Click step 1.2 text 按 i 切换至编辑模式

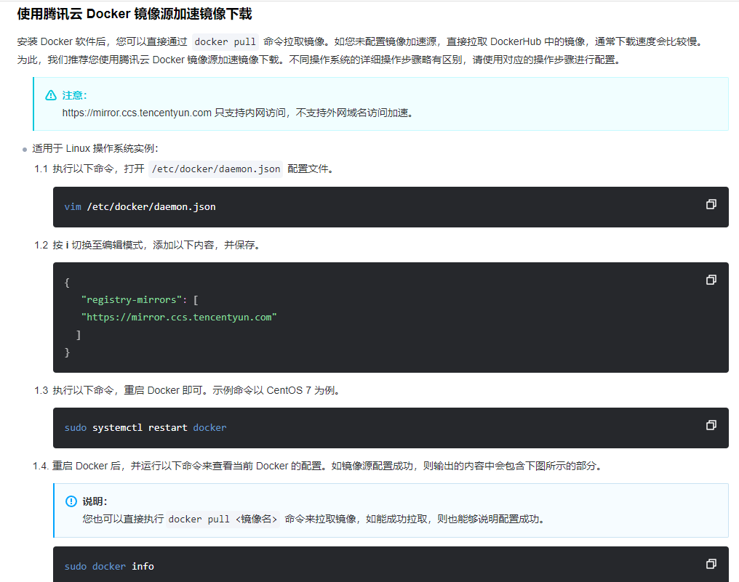click(x=97, y=246)
